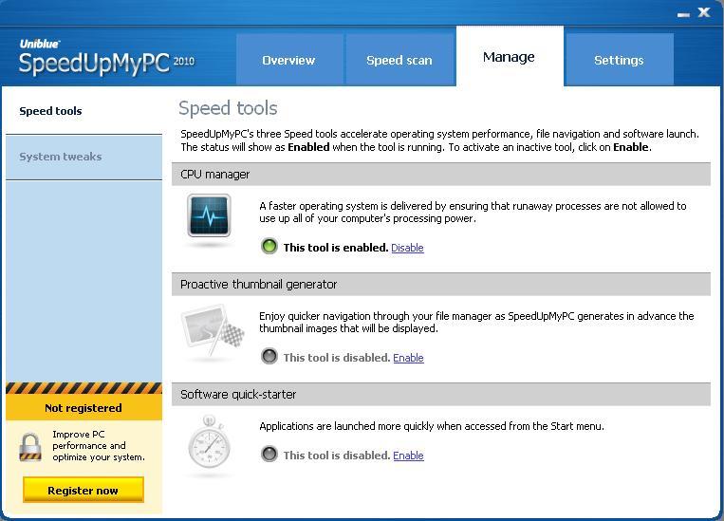The image size is (724, 521).
Task: Click the Not registered banner
Action: tap(84, 408)
